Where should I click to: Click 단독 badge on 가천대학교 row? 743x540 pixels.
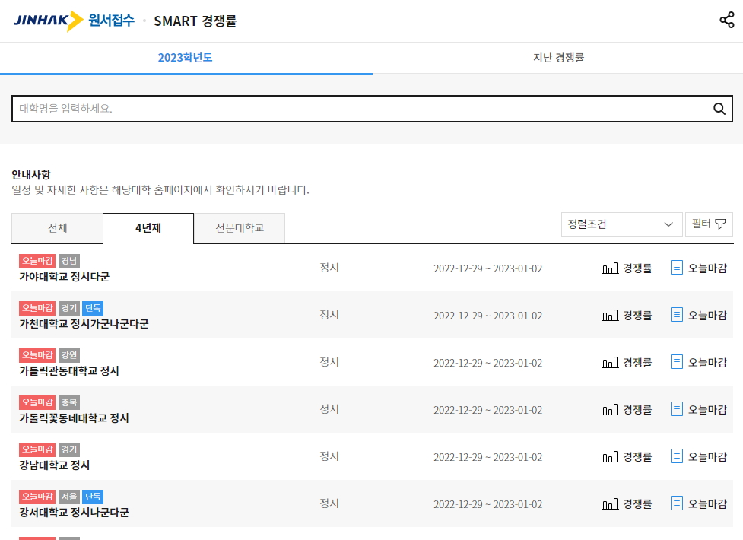click(93, 308)
